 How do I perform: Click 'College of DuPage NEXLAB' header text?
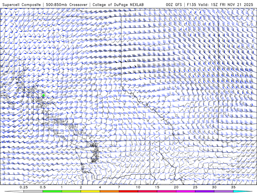[x=118, y=5]
